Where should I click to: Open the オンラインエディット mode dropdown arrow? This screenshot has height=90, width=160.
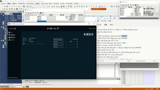(107, 9)
